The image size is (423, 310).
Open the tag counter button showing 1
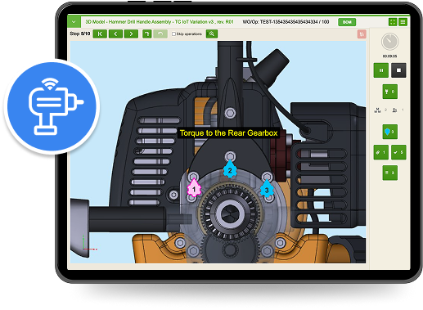click(x=381, y=152)
